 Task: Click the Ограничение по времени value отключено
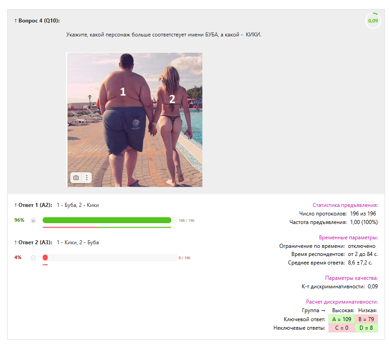(362, 246)
